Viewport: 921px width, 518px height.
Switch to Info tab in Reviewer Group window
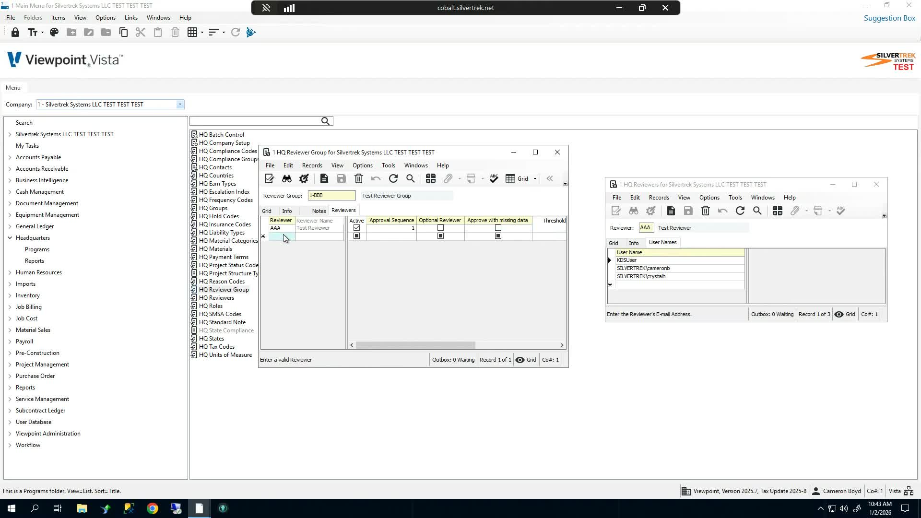[287, 211]
